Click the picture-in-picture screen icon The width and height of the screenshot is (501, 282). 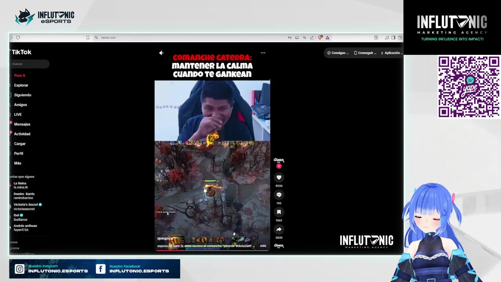297,38
